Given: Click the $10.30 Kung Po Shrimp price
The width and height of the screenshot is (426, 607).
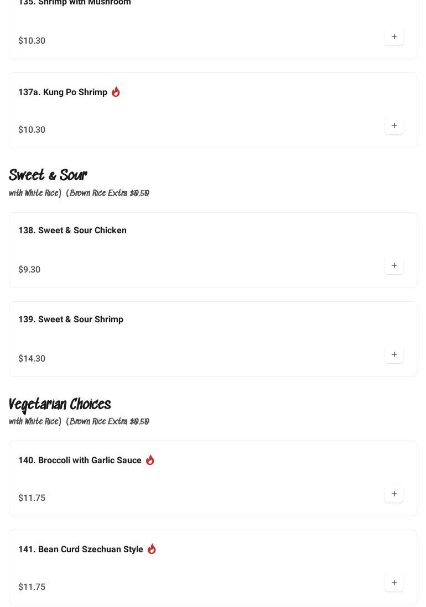Looking at the screenshot, I should tap(32, 130).
